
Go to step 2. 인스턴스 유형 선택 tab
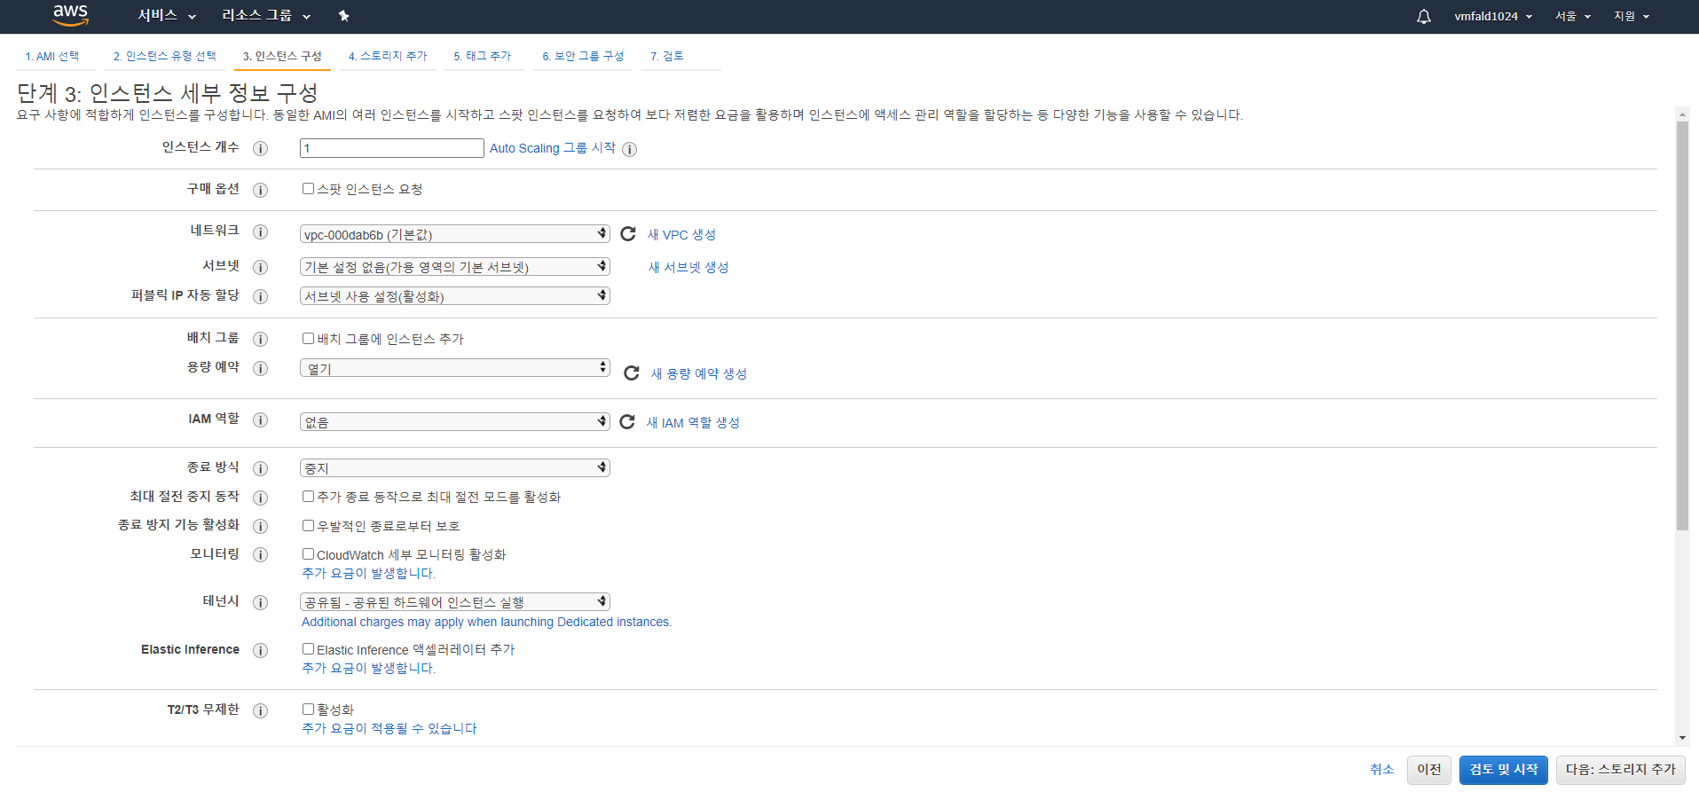tap(164, 56)
